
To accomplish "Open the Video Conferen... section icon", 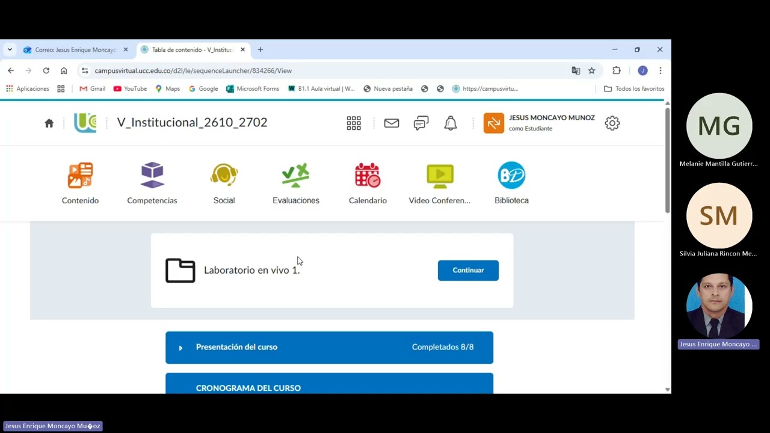I will [440, 176].
